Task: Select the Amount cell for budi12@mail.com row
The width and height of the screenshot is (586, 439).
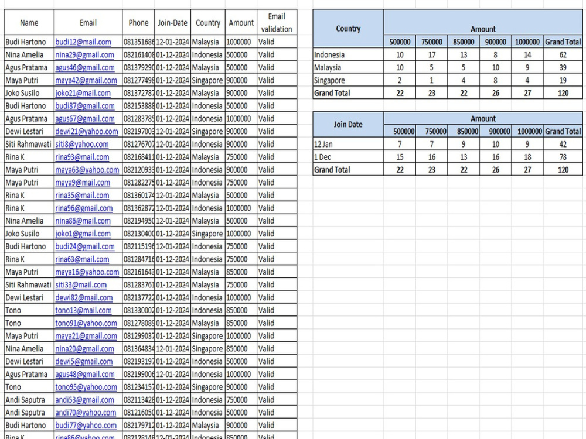Action: 241,42
